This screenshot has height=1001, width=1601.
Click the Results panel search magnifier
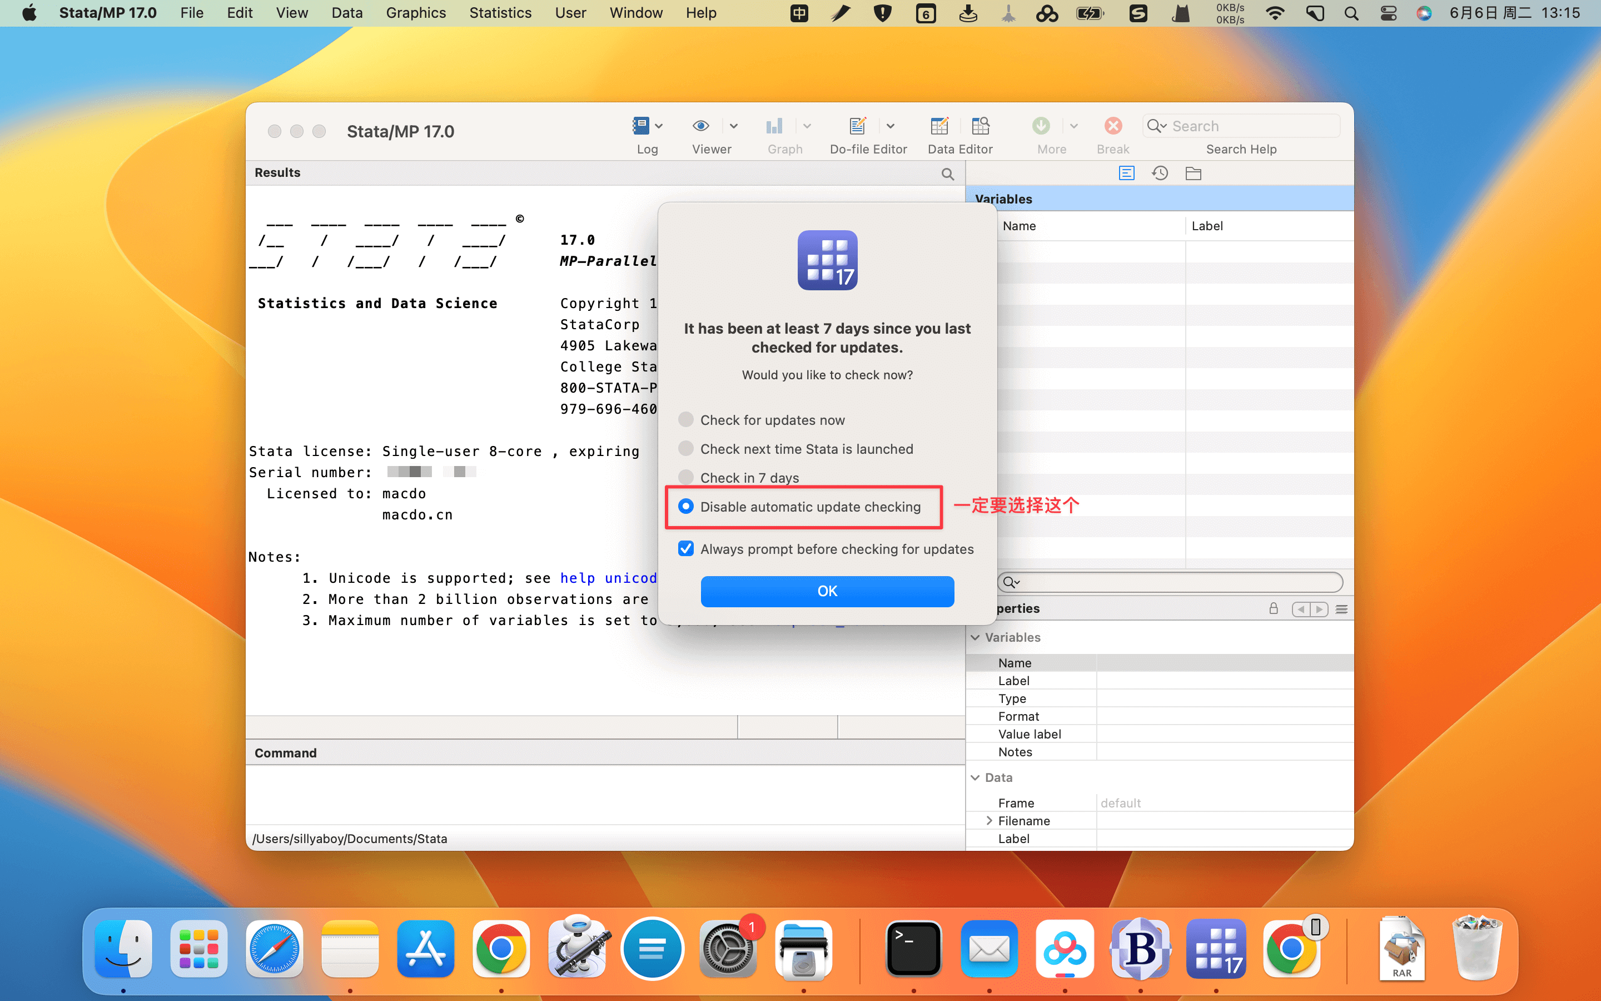click(947, 174)
